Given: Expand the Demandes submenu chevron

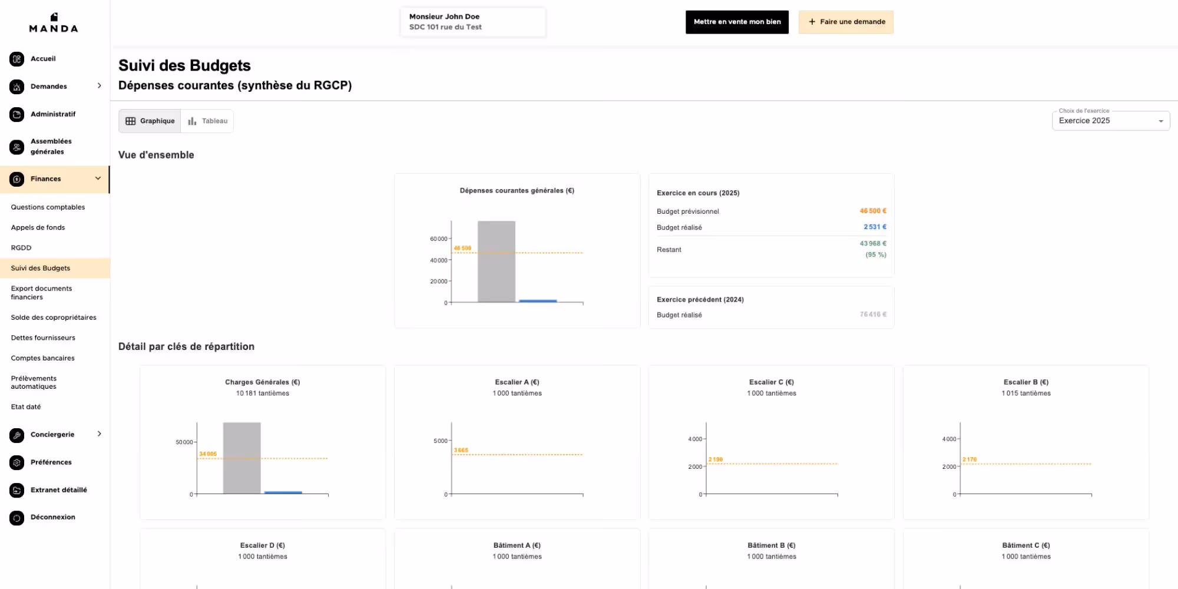Looking at the screenshot, I should coord(99,86).
